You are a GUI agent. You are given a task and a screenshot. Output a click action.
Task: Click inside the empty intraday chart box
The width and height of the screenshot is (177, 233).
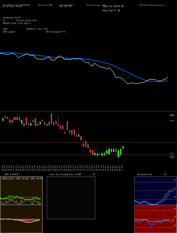click(71, 198)
